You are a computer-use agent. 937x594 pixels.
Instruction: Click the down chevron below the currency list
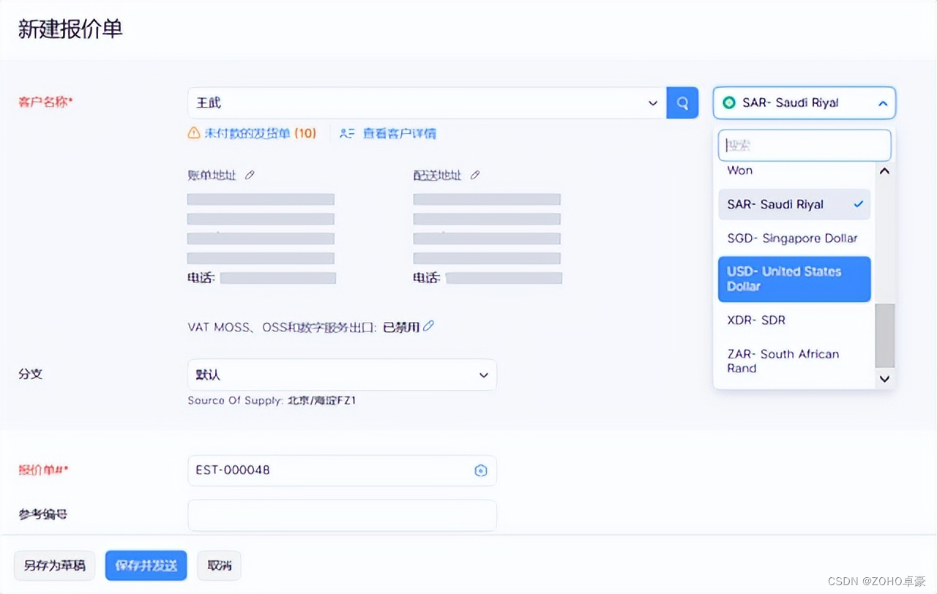point(884,379)
